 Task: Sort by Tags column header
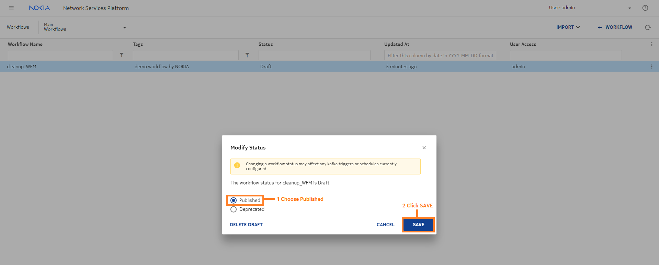pyautogui.click(x=138, y=44)
